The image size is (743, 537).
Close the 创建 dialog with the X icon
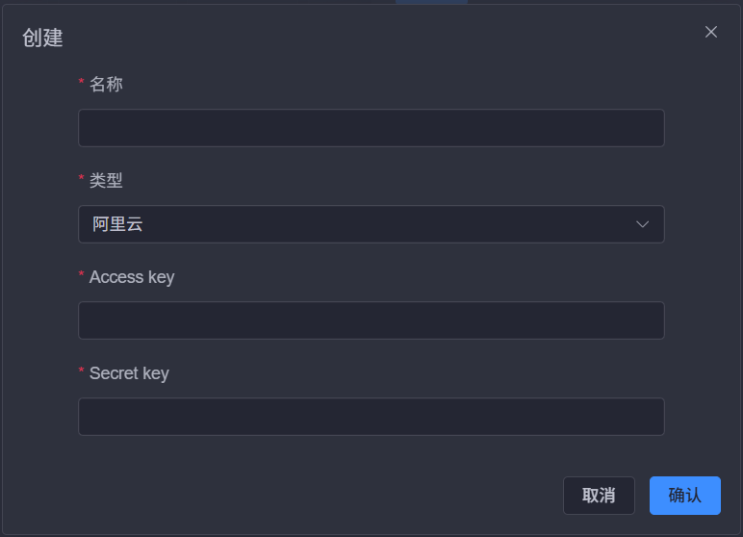pyautogui.click(x=711, y=32)
